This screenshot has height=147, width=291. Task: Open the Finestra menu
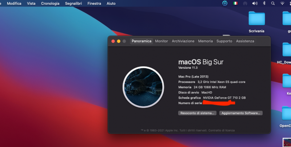94,3
